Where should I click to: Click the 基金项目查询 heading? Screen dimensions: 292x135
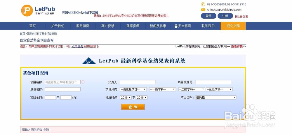click(x=35, y=73)
